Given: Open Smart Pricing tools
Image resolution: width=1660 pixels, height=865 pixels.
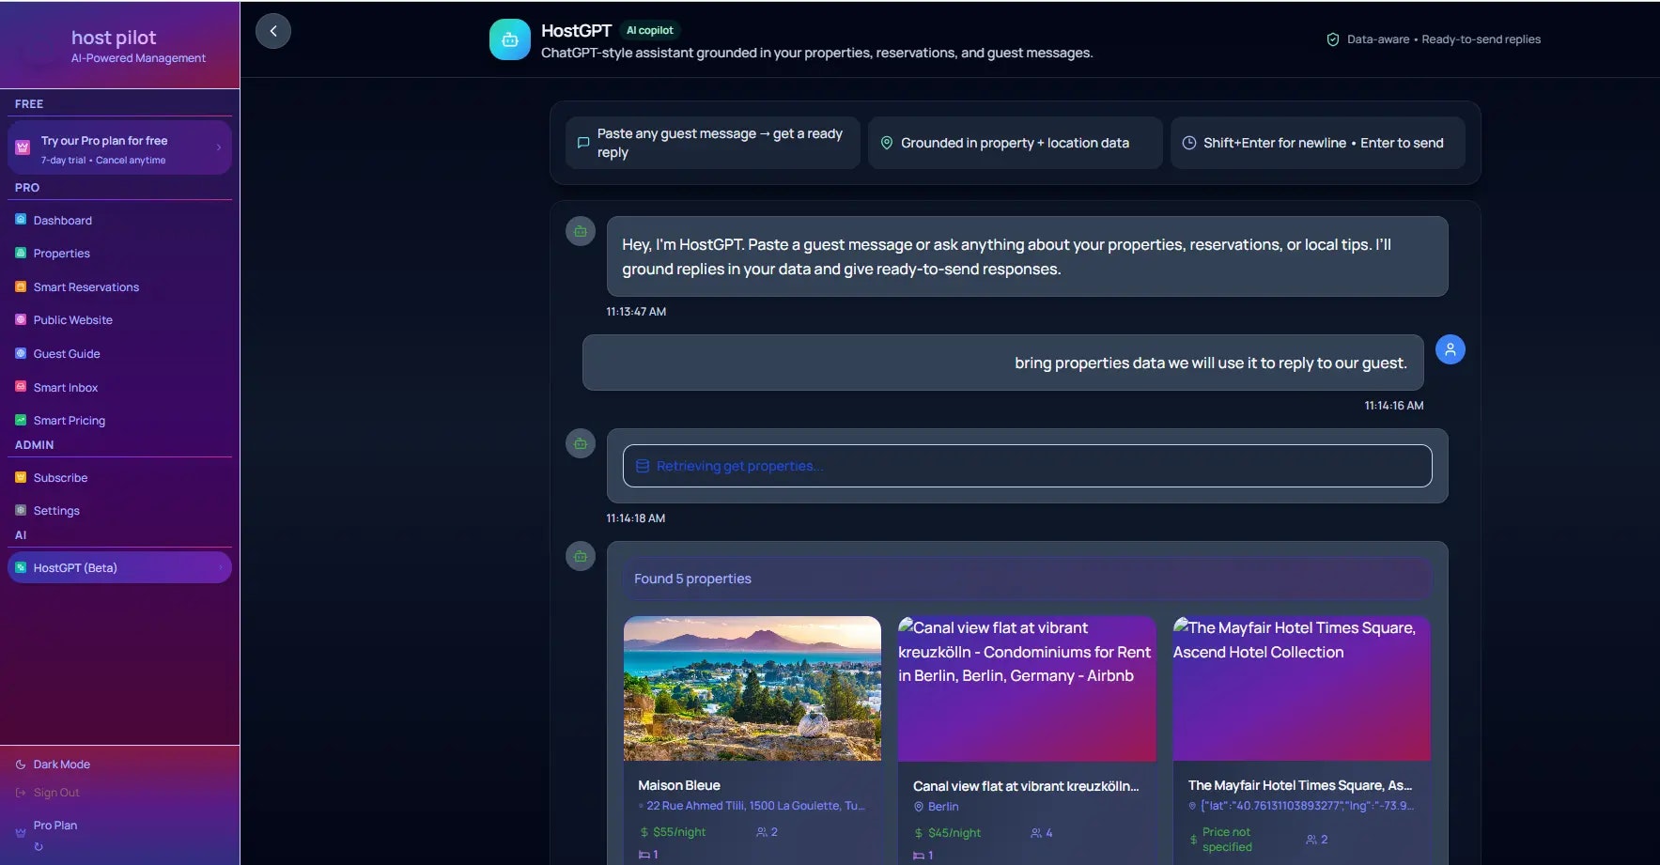Looking at the screenshot, I should click(68, 420).
